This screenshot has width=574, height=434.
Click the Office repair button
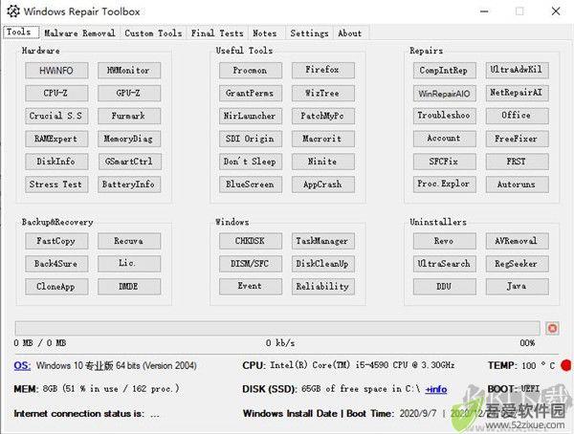click(x=518, y=116)
